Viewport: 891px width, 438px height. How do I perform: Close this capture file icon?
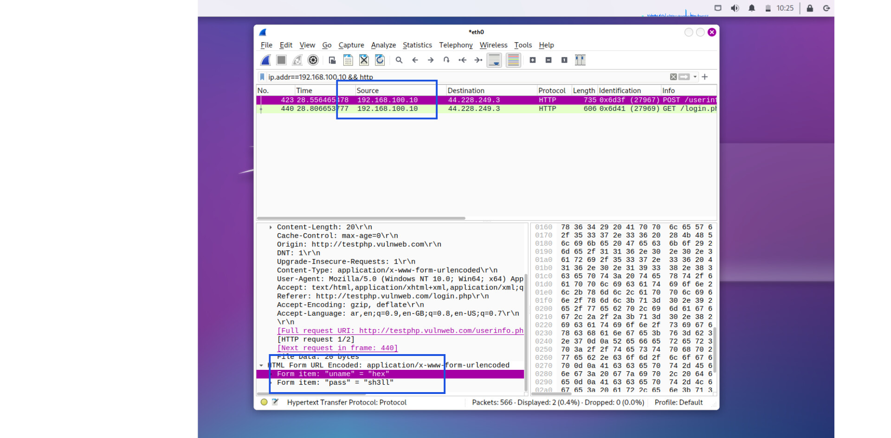tap(364, 60)
